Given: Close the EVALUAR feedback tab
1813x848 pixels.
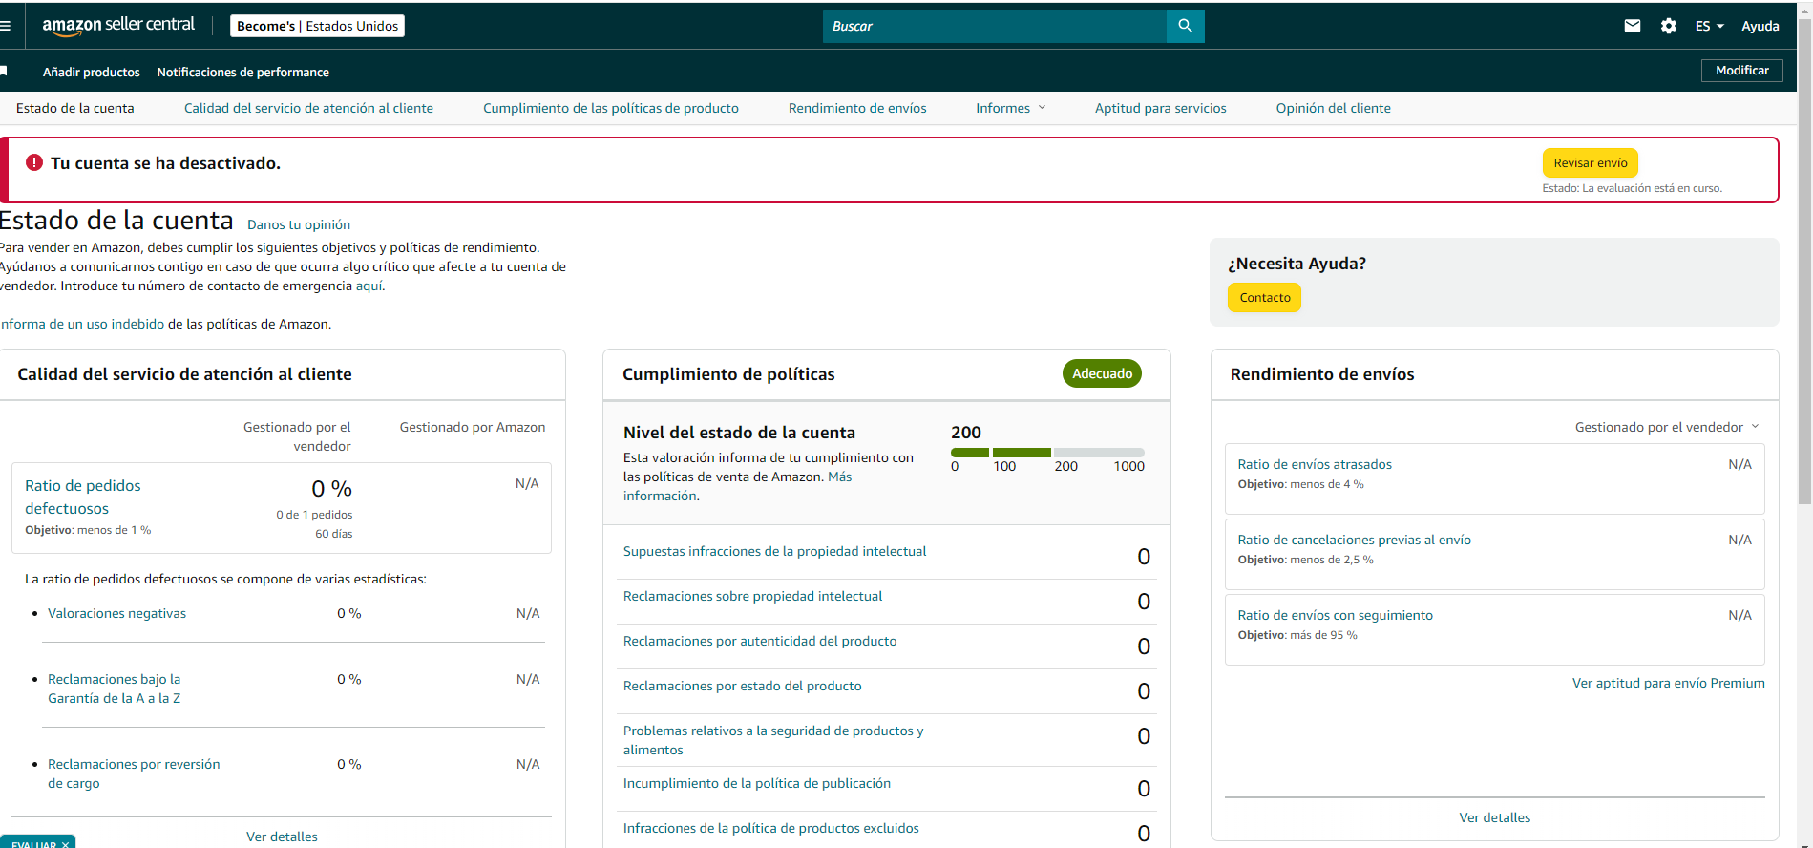Looking at the screenshot, I should (65, 844).
